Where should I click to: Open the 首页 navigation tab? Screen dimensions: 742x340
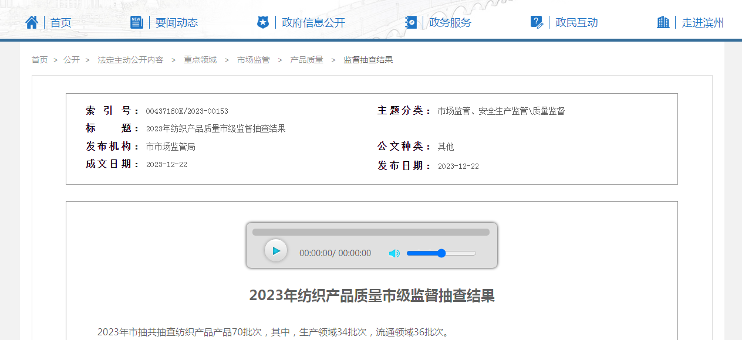pos(61,23)
